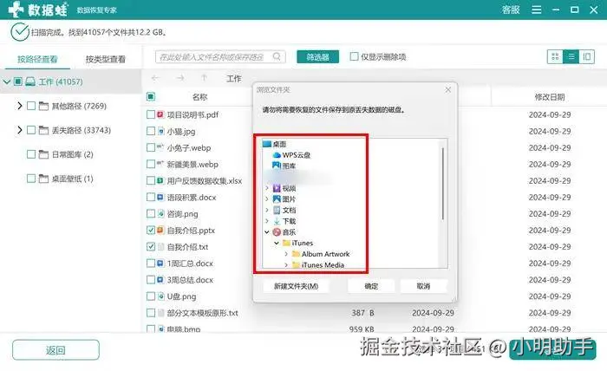Image resolution: width=607 pixels, height=371 pixels.
Task: Select the 下载 downloads folder icon
Action: click(277, 221)
